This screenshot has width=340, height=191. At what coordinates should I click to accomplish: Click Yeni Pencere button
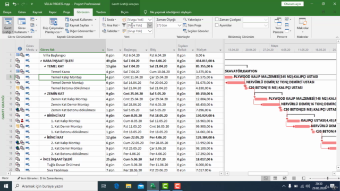[278, 25]
